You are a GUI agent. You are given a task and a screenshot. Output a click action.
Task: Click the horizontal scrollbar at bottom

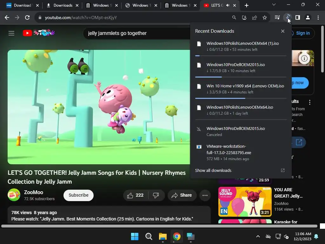[159, 226]
